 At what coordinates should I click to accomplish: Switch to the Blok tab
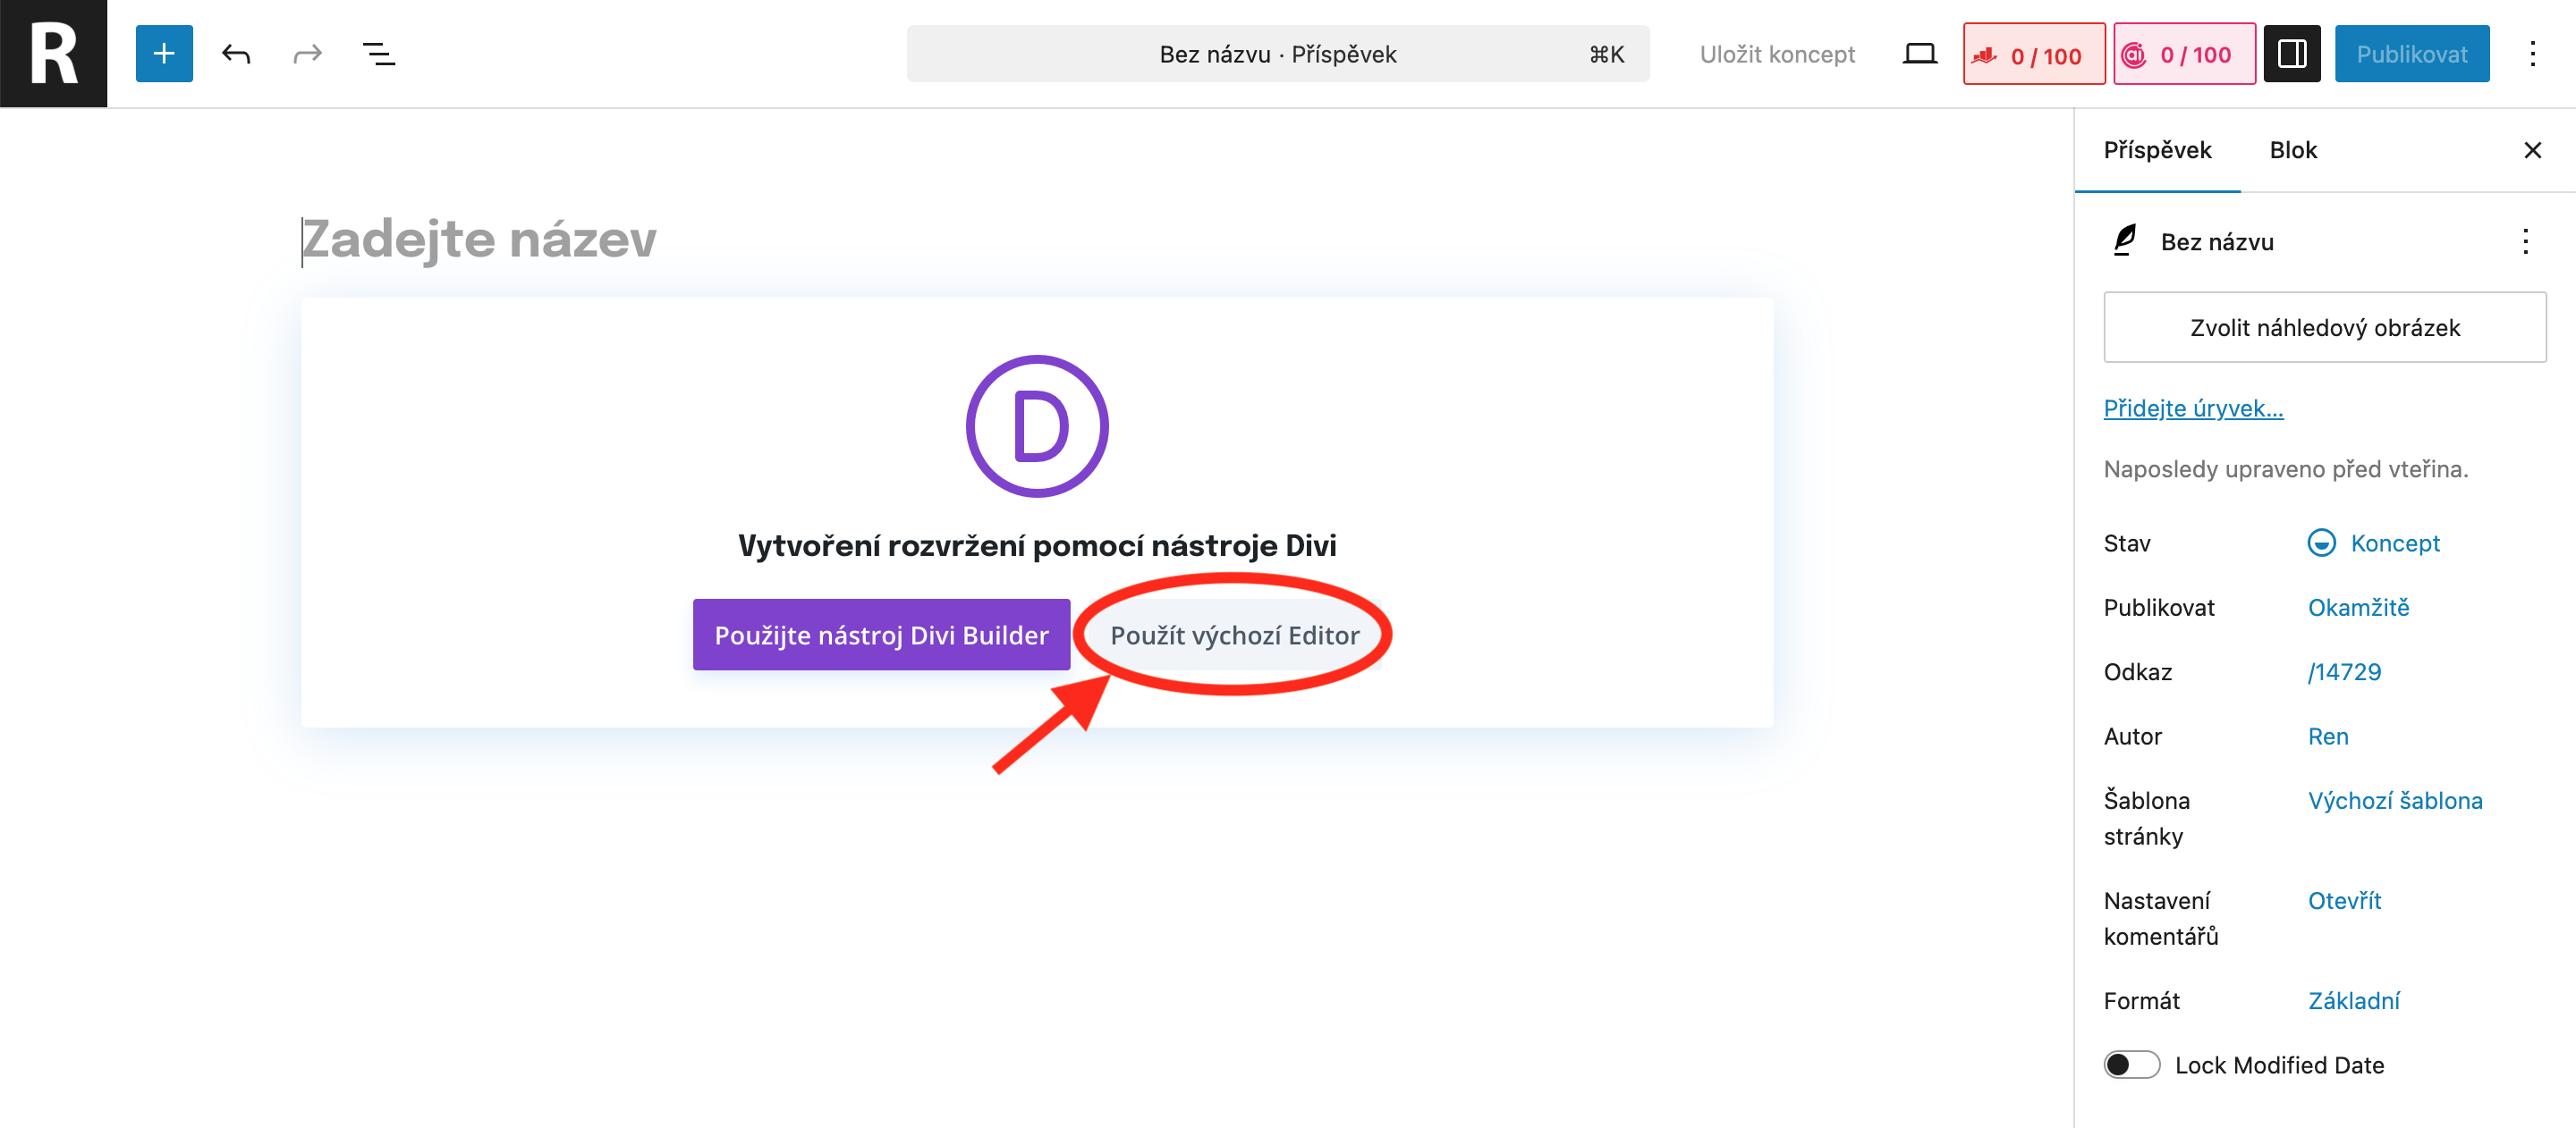click(2292, 150)
